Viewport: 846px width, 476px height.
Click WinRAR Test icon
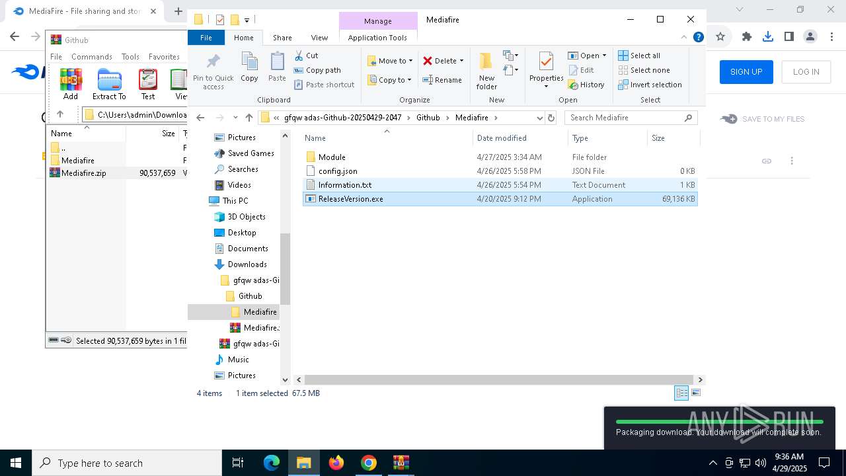click(148, 85)
